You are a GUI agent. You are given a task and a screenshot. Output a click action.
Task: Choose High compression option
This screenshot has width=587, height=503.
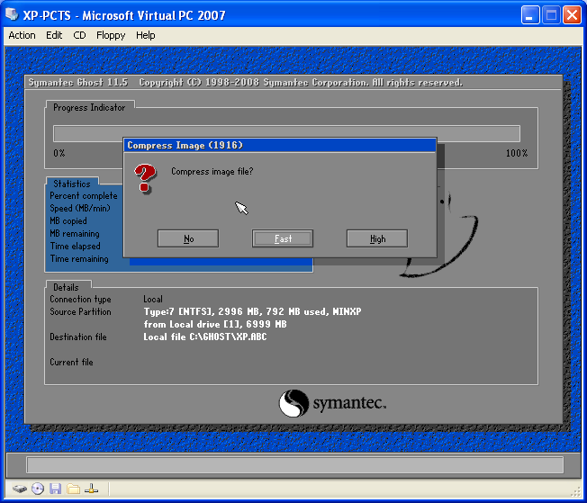[377, 238]
